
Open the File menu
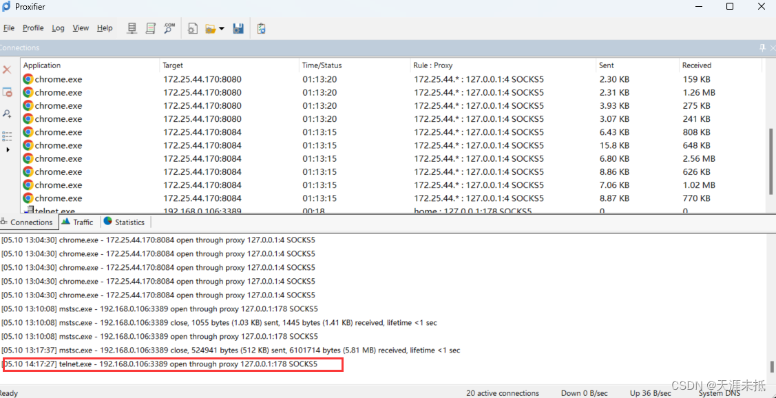[9, 28]
